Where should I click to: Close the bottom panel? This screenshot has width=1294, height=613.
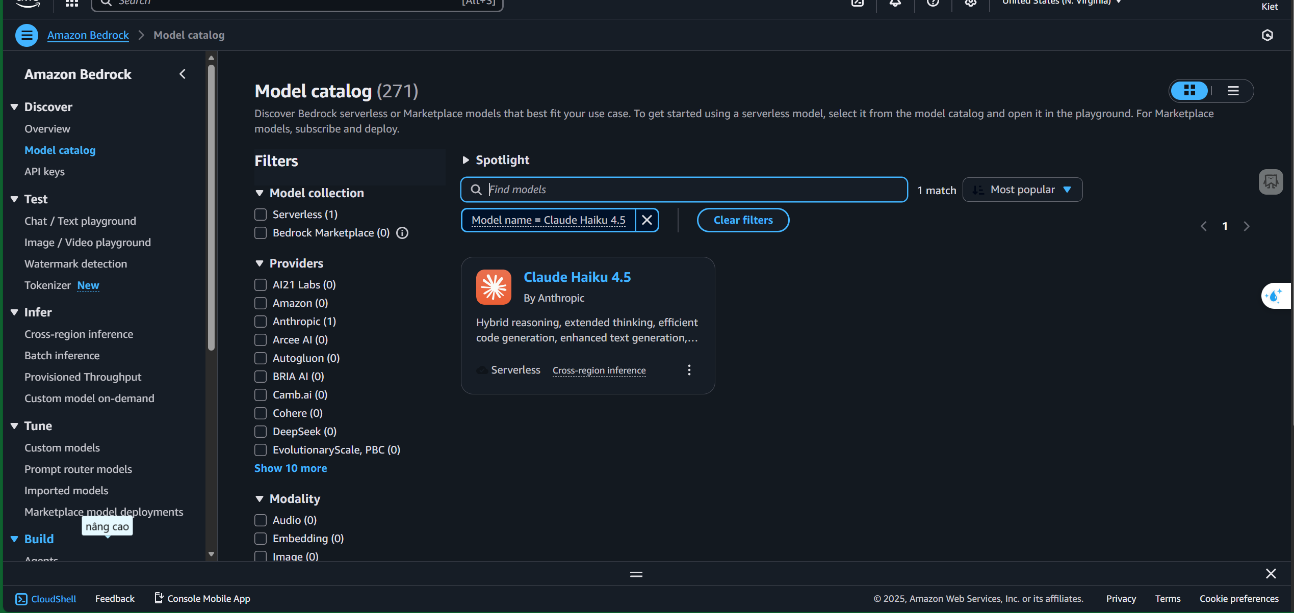[x=1271, y=574]
